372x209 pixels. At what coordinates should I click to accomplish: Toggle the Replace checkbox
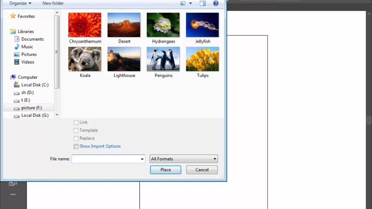point(76,138)
